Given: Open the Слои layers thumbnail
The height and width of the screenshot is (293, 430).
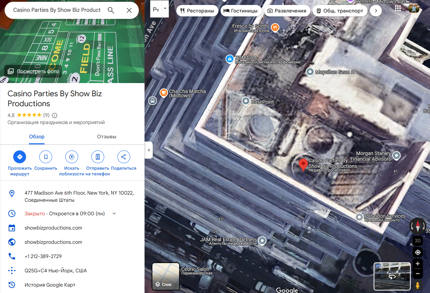Looking at the screenshot, I should pos(166,276).
